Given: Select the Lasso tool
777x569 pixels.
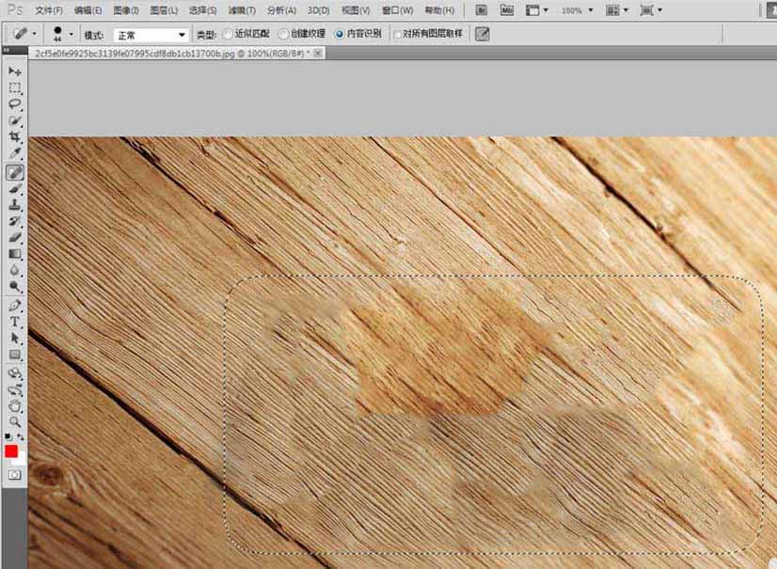Looking at the screenshot, I should tap(13, 103).
